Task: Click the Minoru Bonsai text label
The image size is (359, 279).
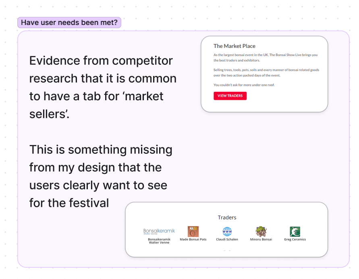Action: tap(261, 240)
